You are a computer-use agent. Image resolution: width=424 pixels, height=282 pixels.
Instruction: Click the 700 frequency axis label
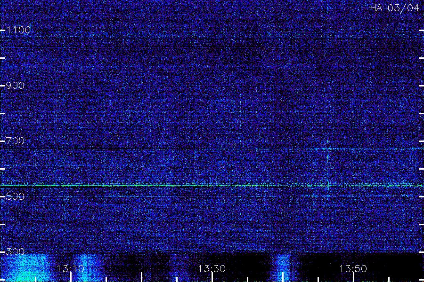15,141
